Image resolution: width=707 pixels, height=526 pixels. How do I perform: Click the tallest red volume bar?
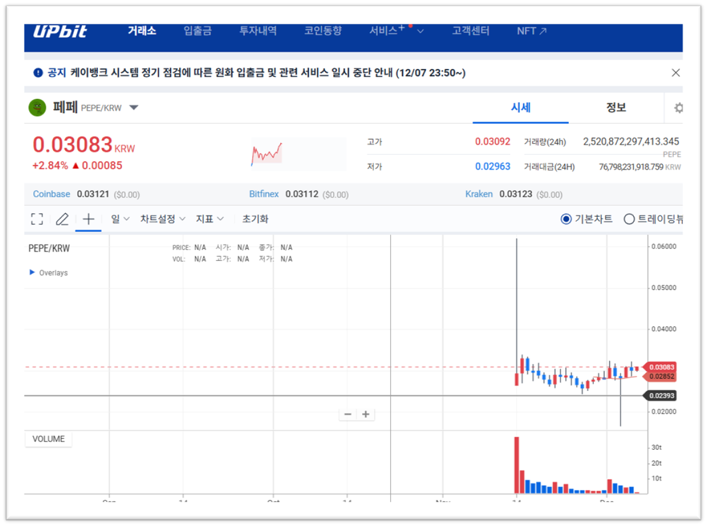pos(516,464)
